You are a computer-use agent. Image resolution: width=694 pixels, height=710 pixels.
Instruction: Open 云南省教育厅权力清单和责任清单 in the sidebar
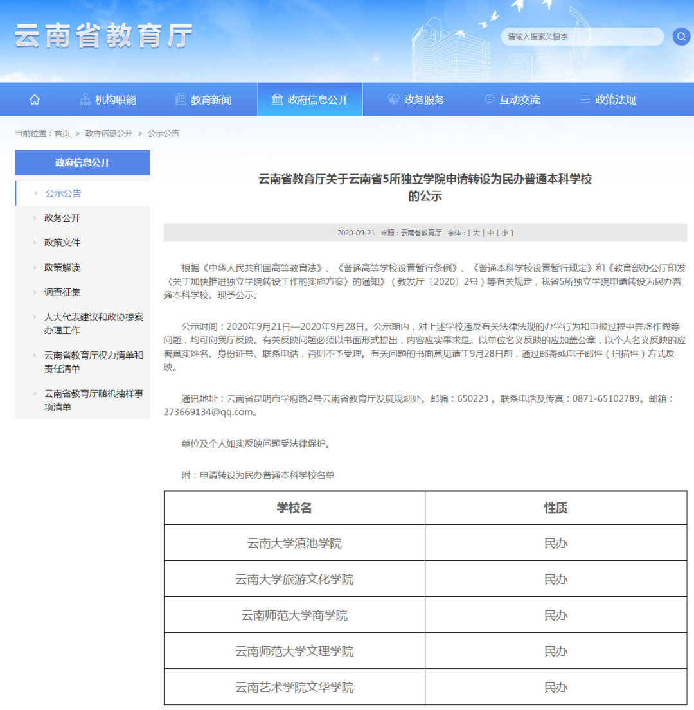point(94,362)
